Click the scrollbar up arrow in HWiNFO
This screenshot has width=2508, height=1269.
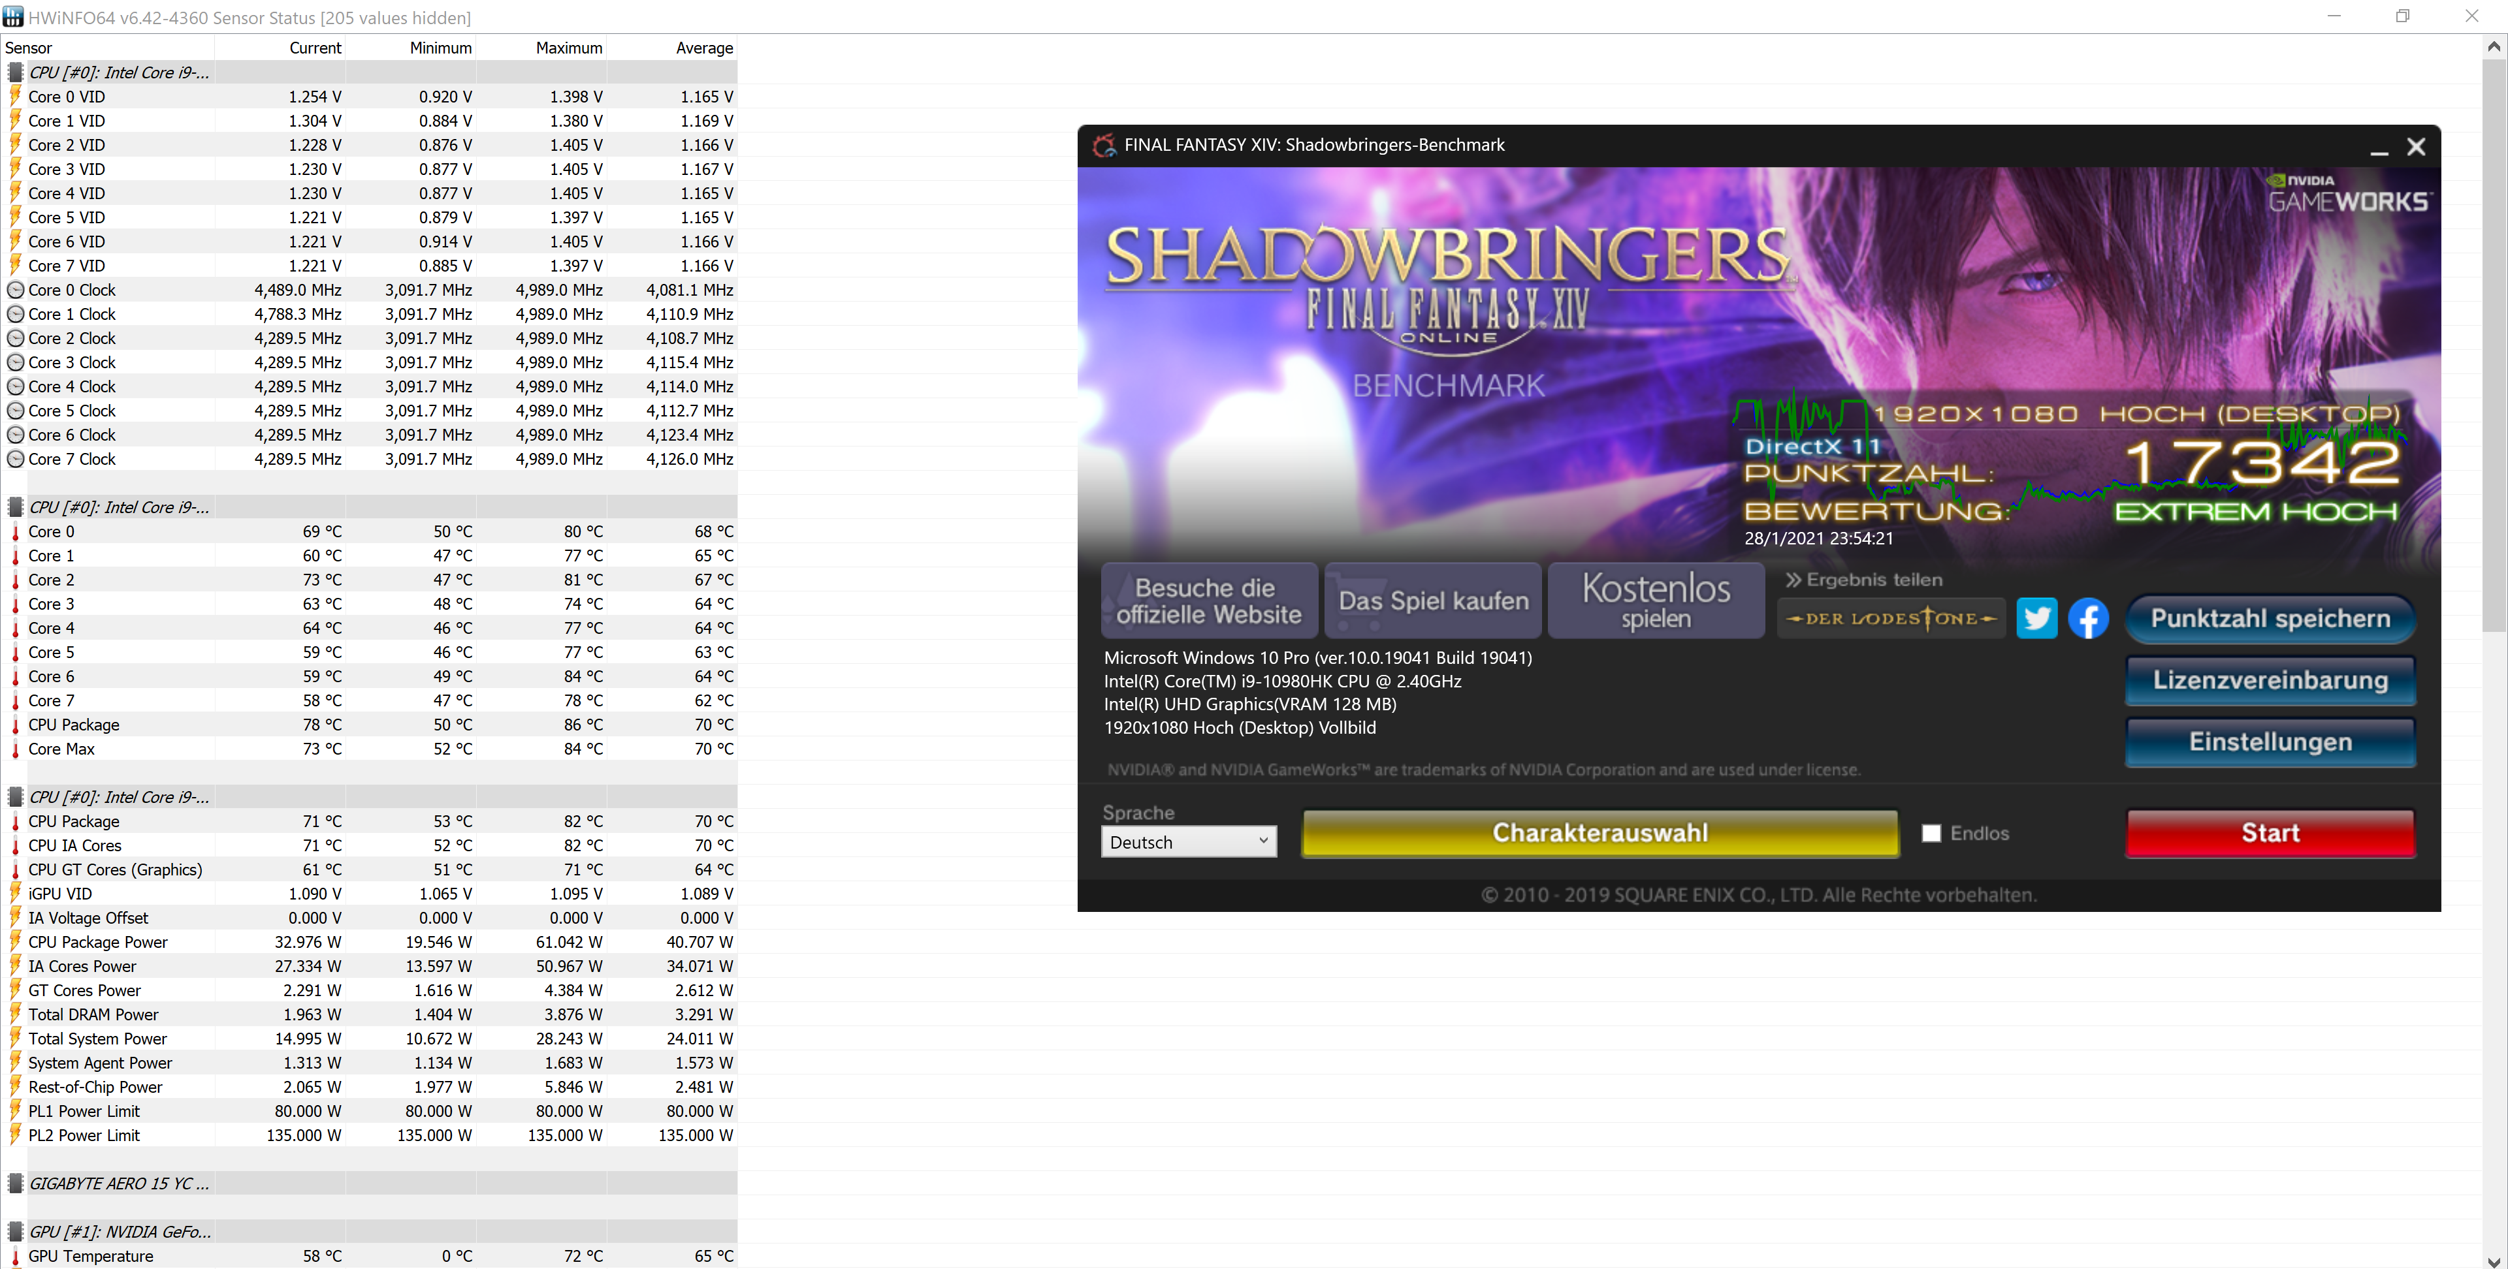coord(2494,46)
